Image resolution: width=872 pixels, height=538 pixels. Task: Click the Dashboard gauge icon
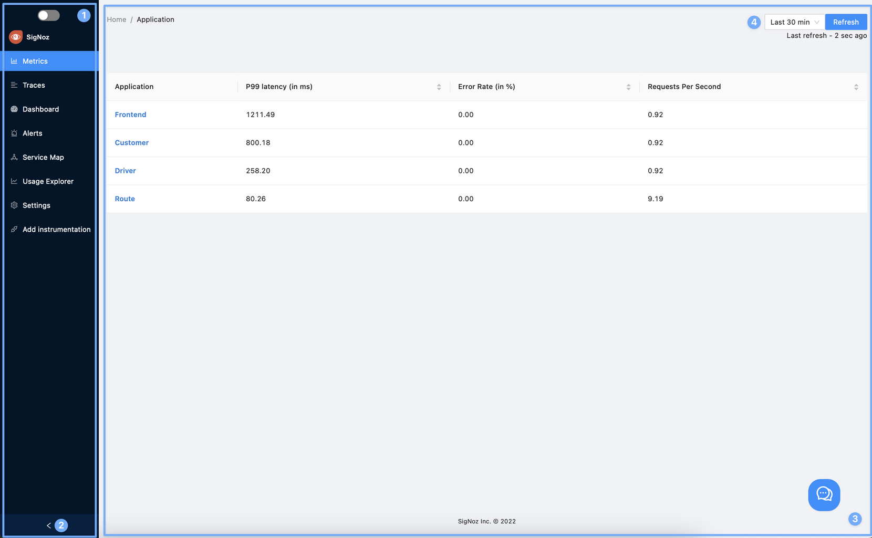14,109
